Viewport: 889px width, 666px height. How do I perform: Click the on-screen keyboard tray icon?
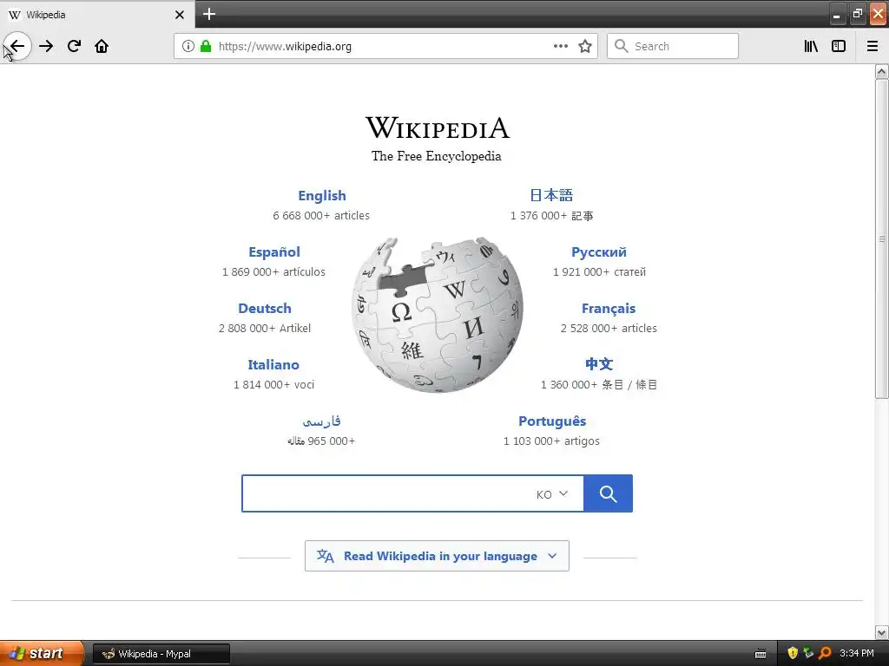[x=761, y=654]
